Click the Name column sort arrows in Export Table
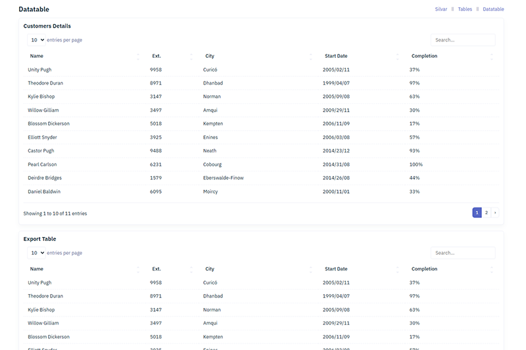This screenshot has width=526, height=350. point(138,269)
